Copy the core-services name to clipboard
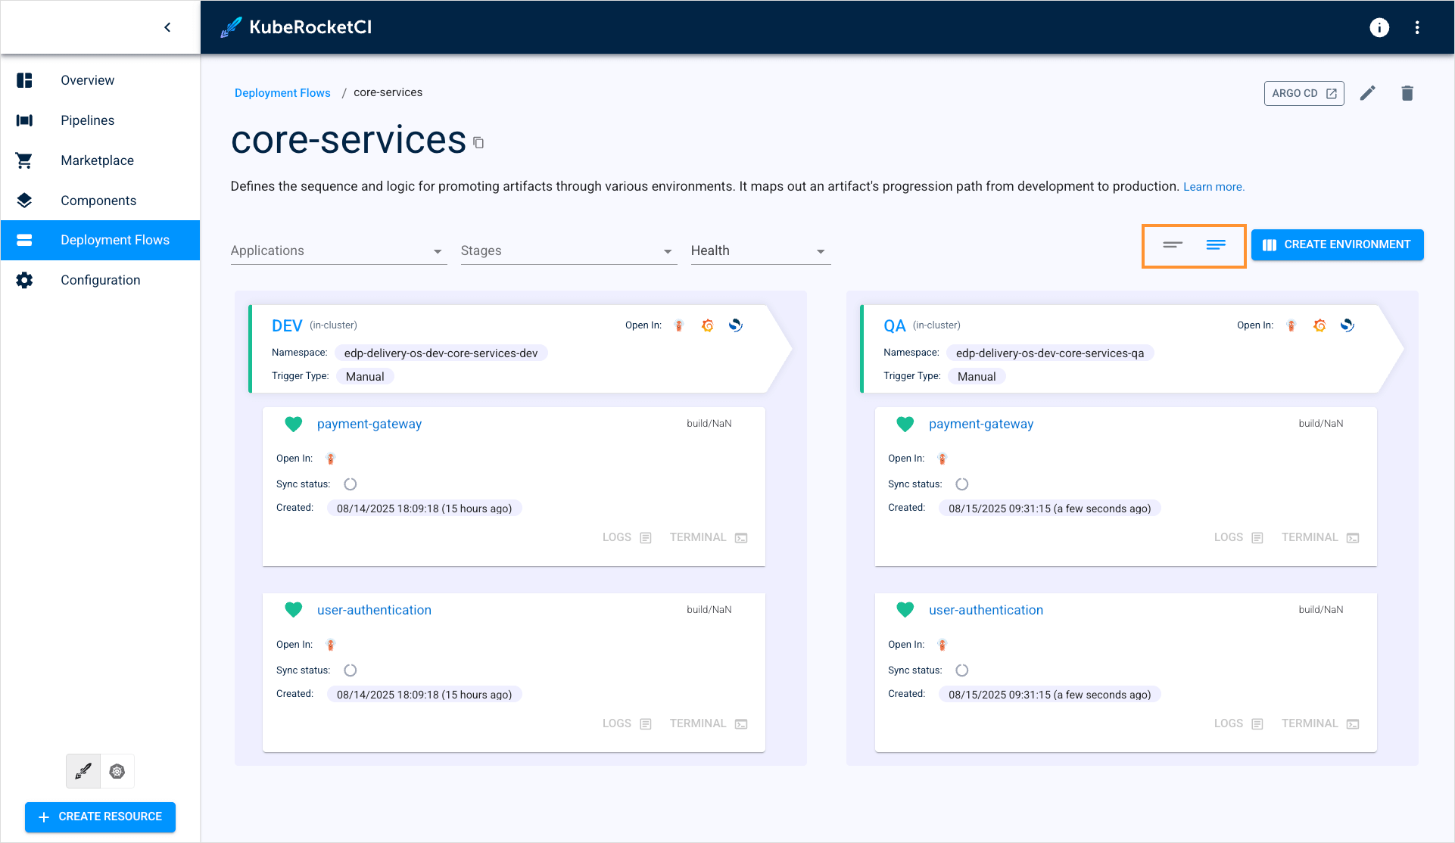This screenshot has width=1455, height=843. pos(478,142)
